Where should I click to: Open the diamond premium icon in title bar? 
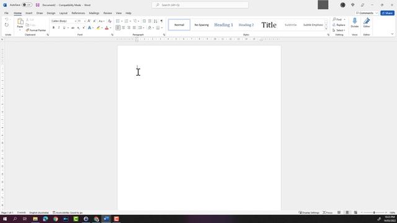(353, 5)
